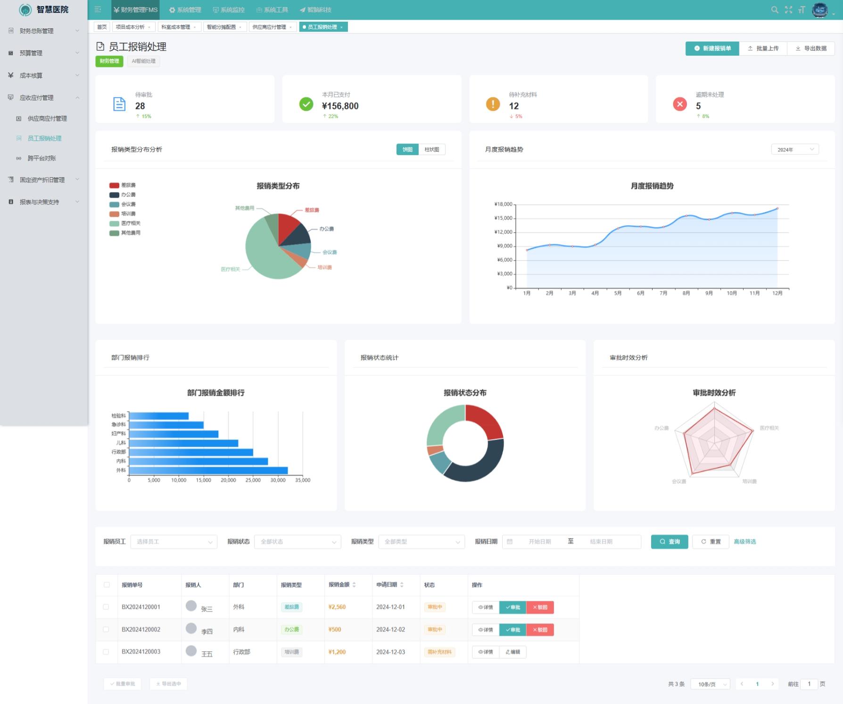
Task: Toggle the select-all checkbox in table header
Action: (107, 585)
